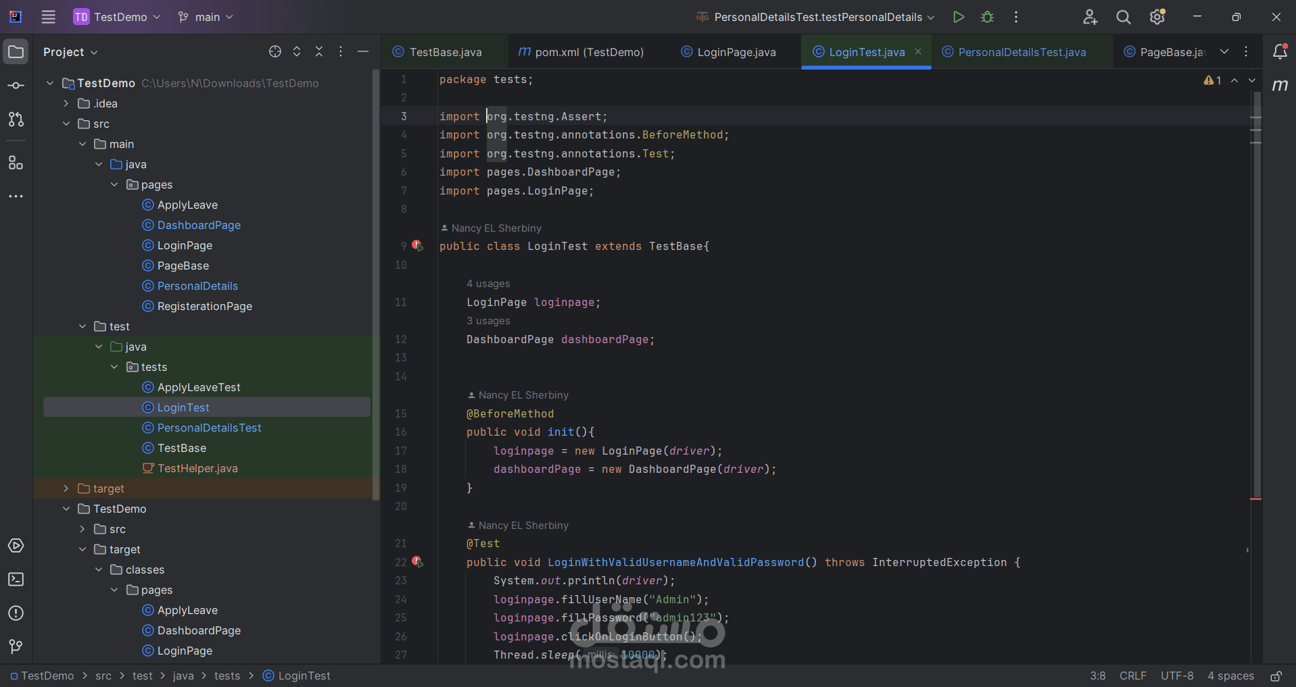Image resolution: width=1296 pixels, height=687 pixels.
Task: Select TestHelper.java file
Action: 197,468
